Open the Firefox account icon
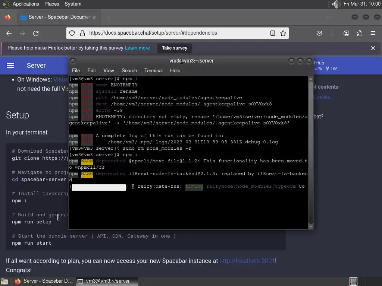 tap(346, 33)
